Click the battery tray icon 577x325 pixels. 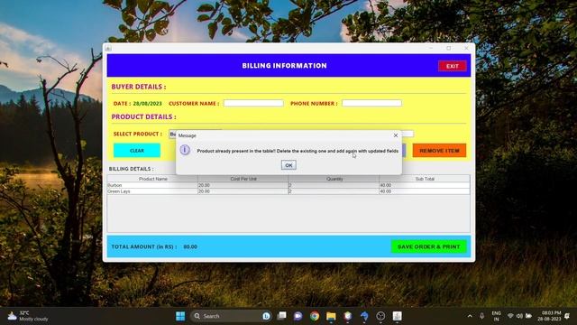(x=529, y=316)
